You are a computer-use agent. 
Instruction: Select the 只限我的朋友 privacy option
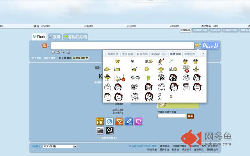80,58
